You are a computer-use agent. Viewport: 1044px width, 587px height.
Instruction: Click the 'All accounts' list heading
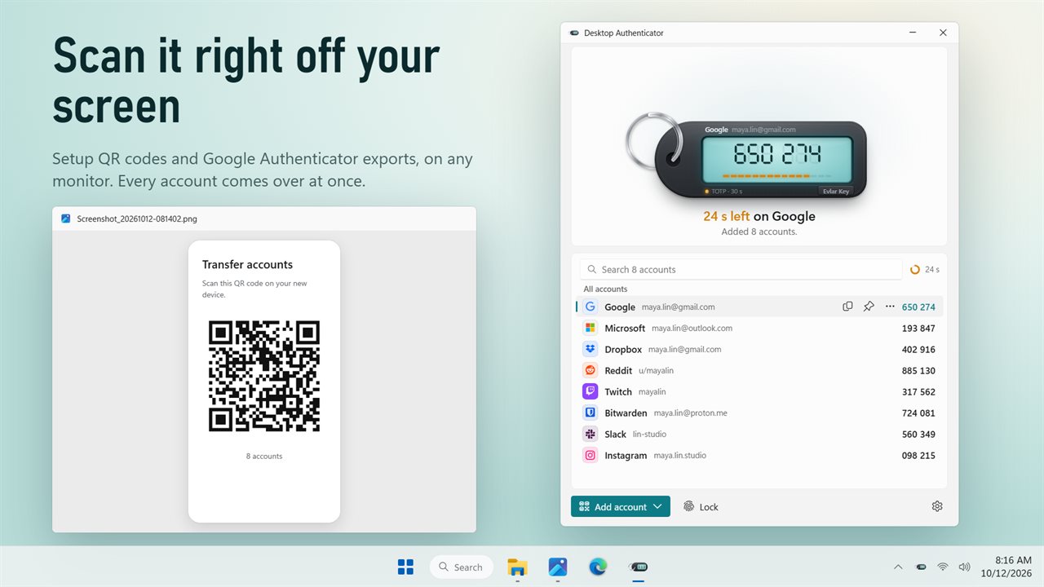(x=605, y=289)
